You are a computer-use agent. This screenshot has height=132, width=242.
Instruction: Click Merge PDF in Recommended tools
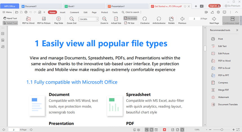[x=220, y=90]
